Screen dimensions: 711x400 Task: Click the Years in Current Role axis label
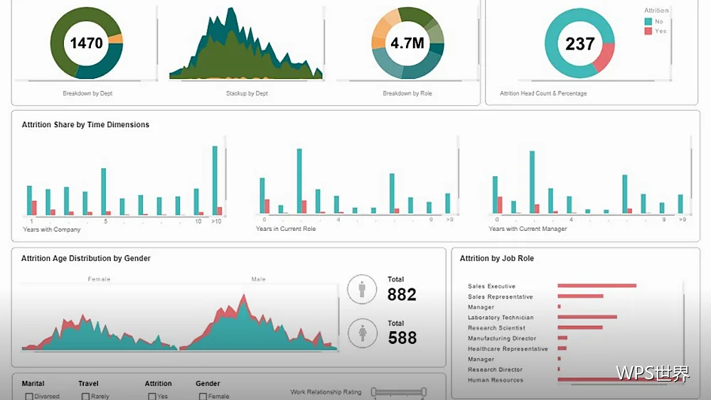click(286, 229)
